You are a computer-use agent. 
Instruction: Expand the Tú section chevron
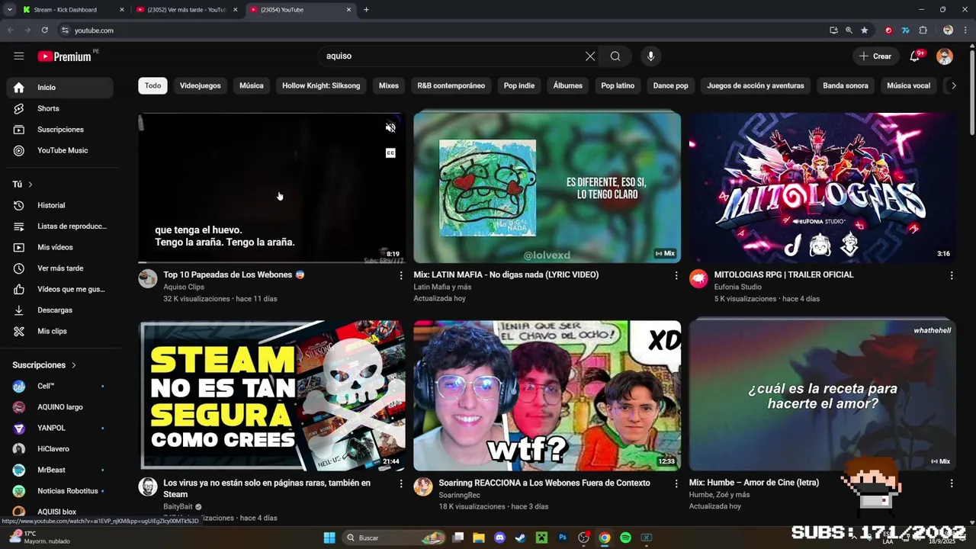coord(30,185)
